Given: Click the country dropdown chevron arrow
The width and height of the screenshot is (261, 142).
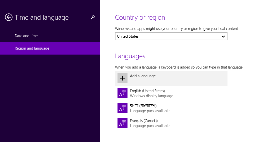Looking at the screenshot, I should pyautogui.click(x=223, y=36).
